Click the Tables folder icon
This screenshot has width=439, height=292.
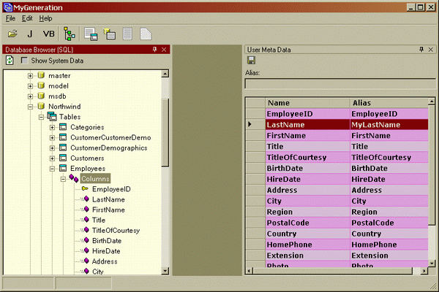pyautogui.click(x=52, y=117)
